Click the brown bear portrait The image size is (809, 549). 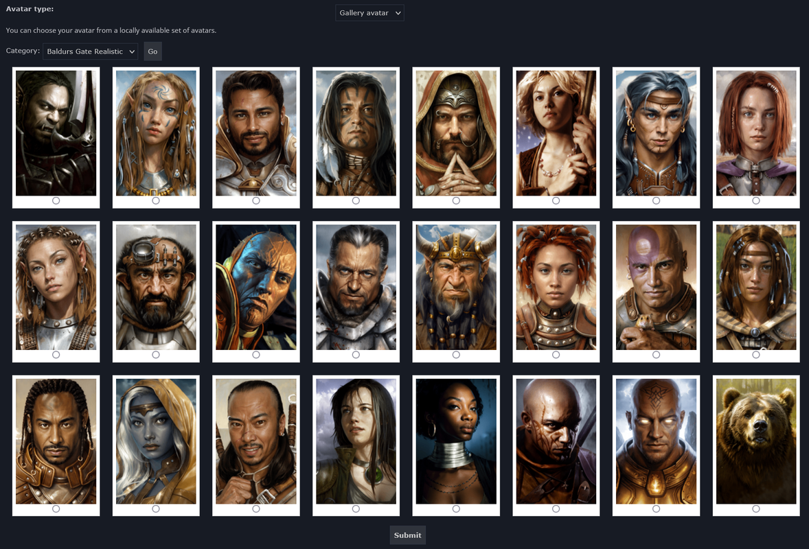(x=756, y=441)
